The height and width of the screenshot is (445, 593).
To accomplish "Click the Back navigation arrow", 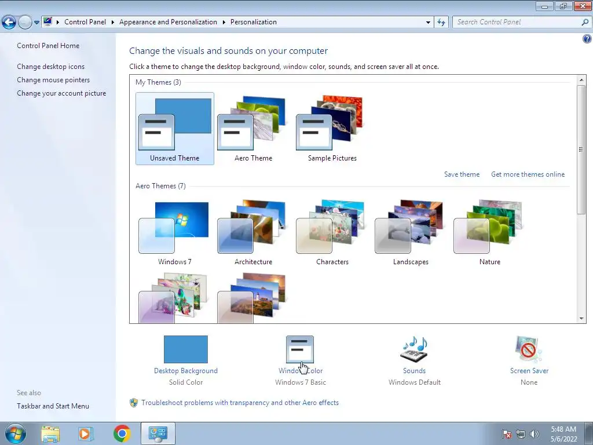I will tap(9, 23).
